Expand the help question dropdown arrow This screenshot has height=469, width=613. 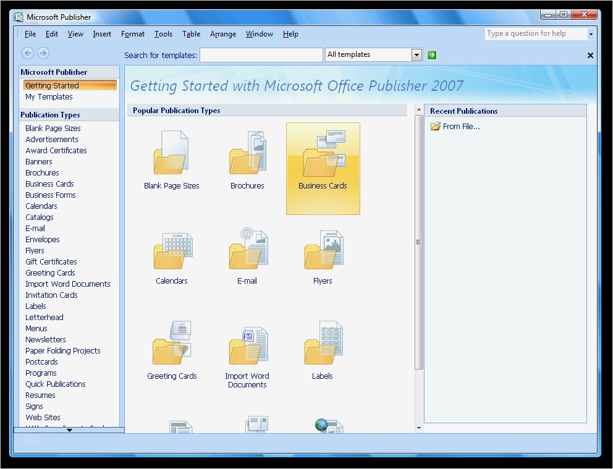coord(590,33)
